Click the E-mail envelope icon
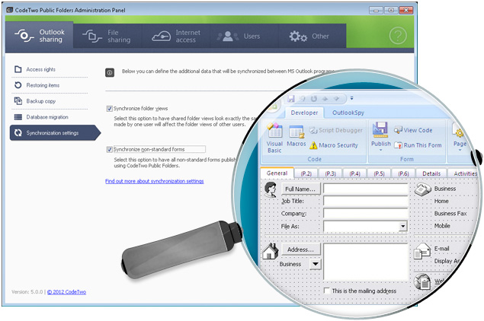The image size is (484, 321). tap(422, 251)
